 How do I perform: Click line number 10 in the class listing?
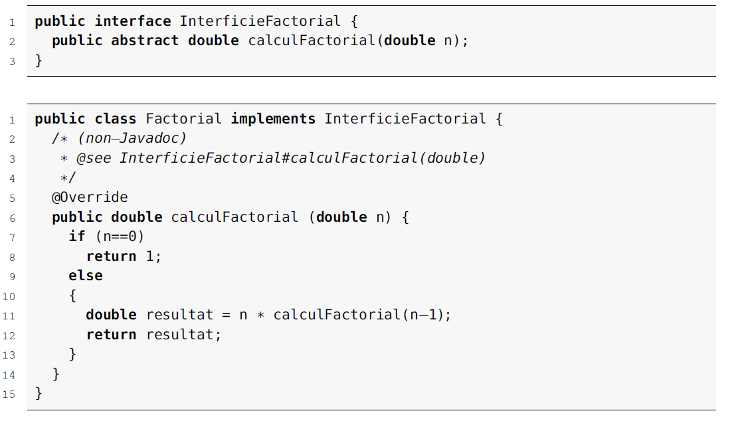pyautogui.click(x=9, y=296)
